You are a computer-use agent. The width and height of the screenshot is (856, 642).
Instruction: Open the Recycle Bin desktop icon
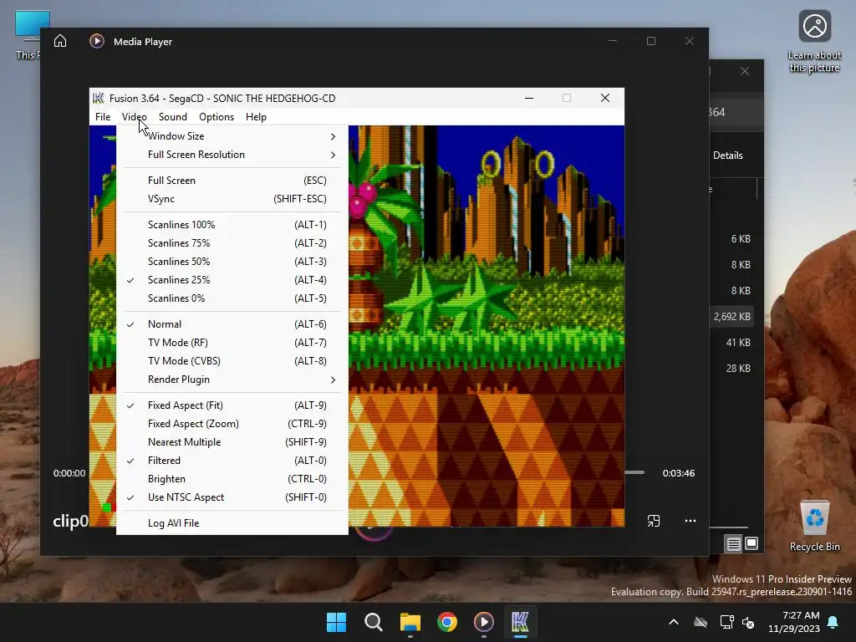point(814,526)
